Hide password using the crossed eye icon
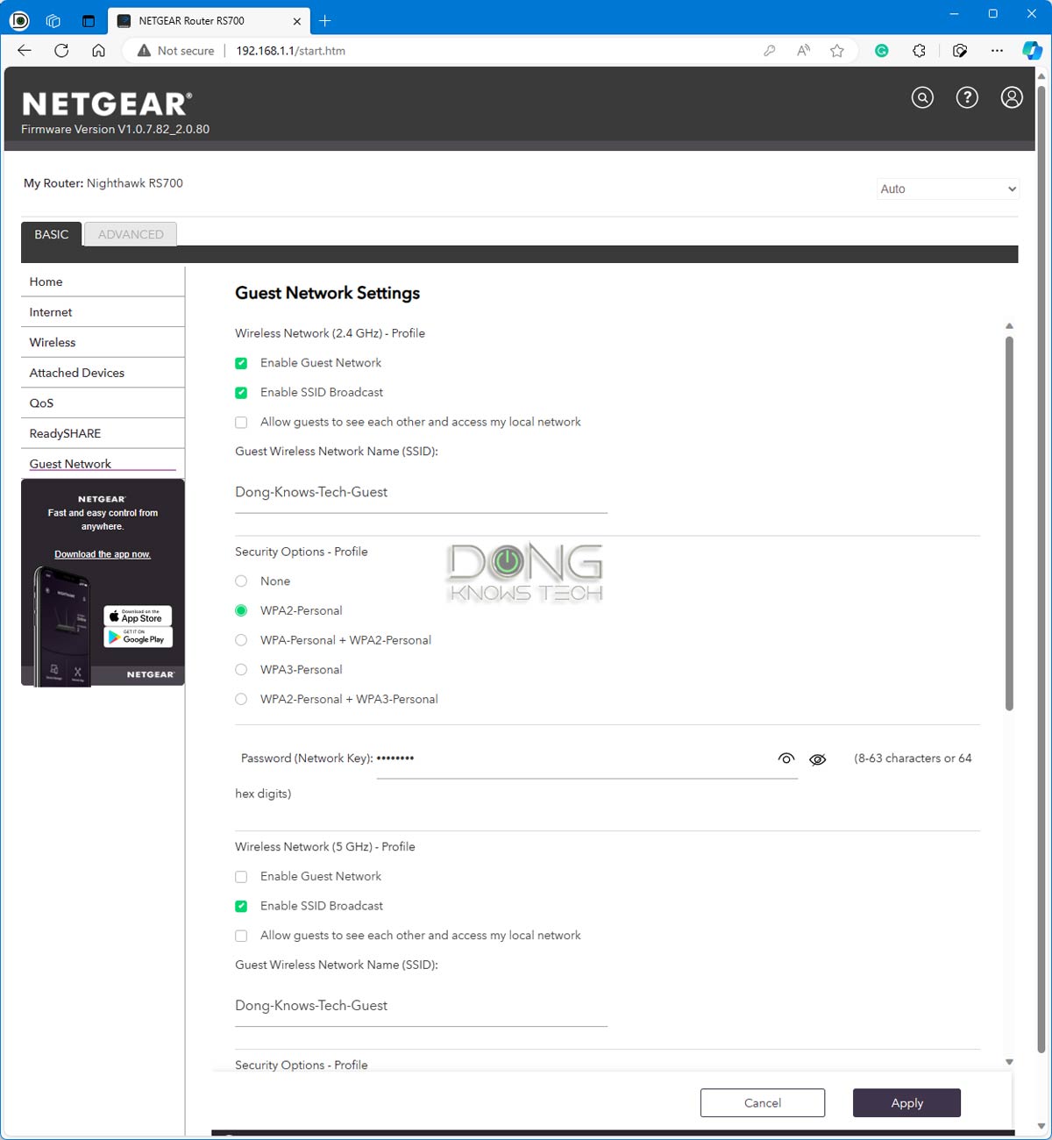Image resolution: width=1052 pixels, height=1140 pixels. [x=818, y=759]
